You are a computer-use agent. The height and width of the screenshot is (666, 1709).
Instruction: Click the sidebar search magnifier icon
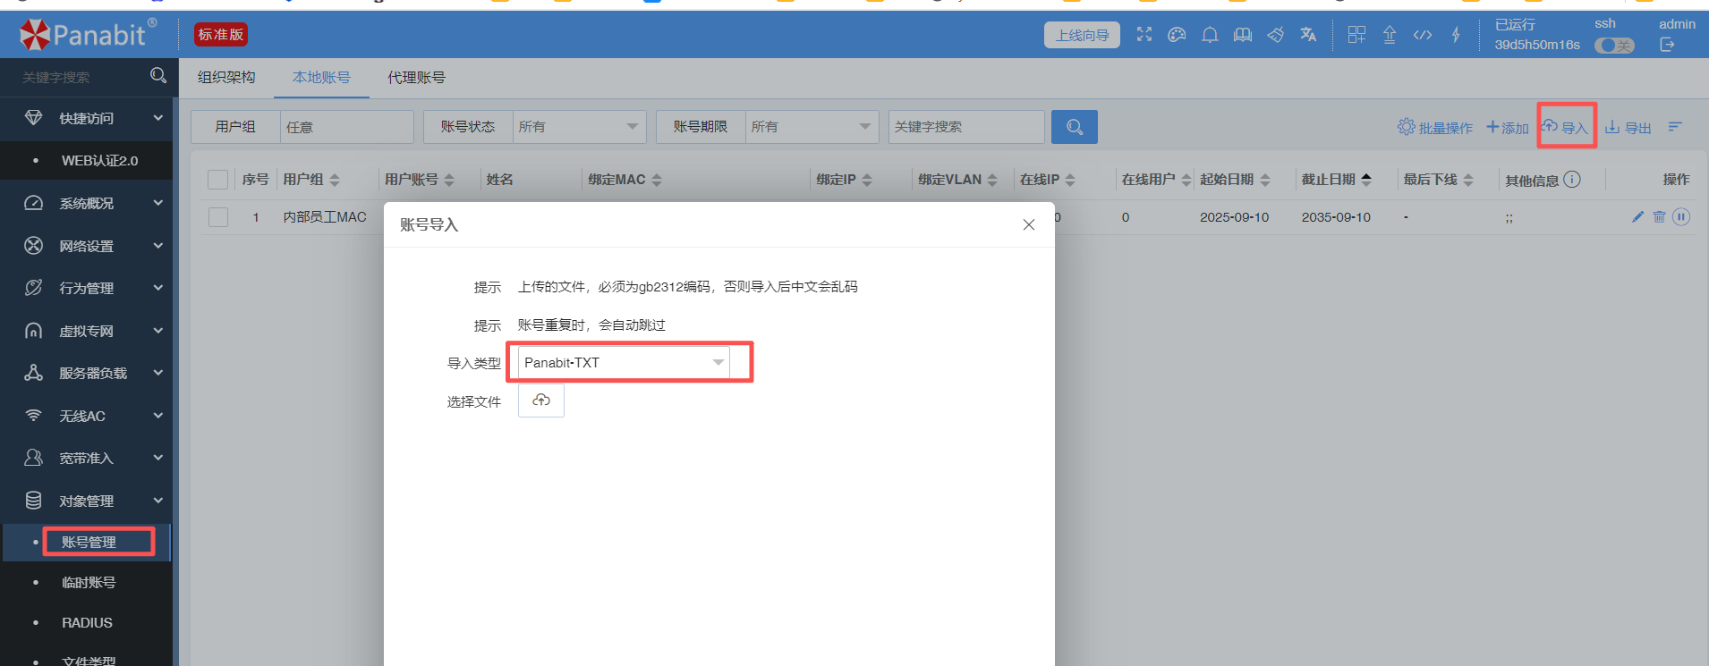coord(158,76)
